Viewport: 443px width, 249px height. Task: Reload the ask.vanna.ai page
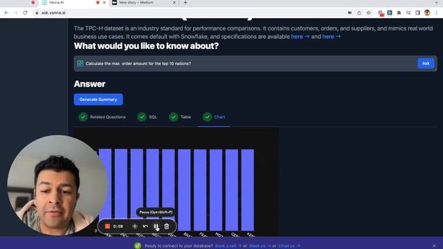25,12
